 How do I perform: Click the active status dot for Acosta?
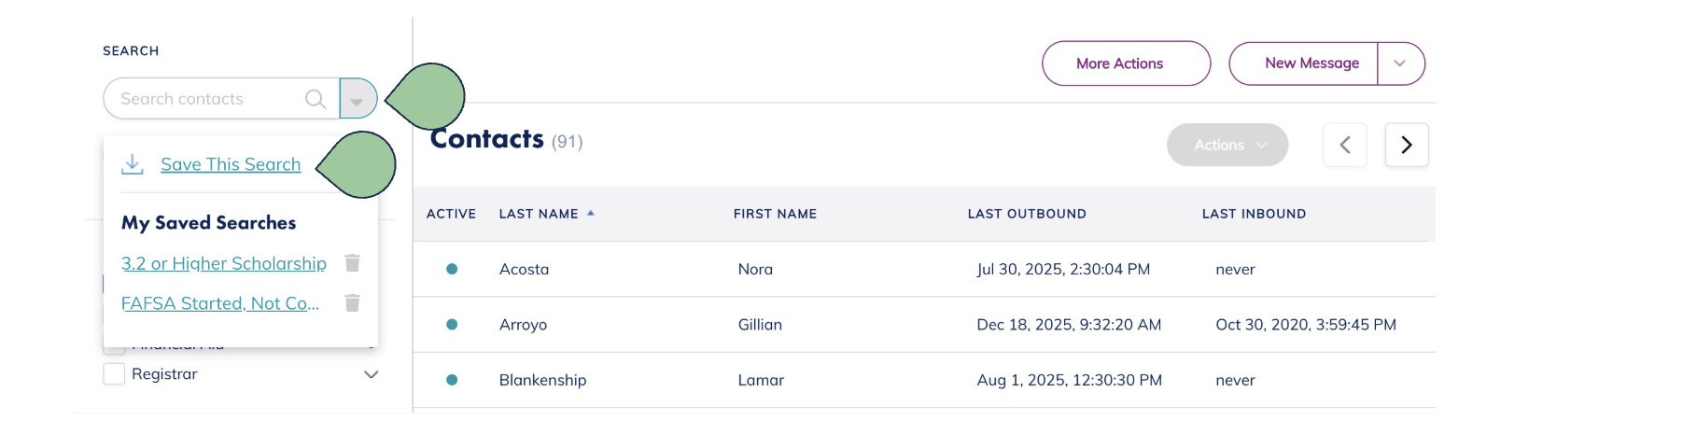452,269
